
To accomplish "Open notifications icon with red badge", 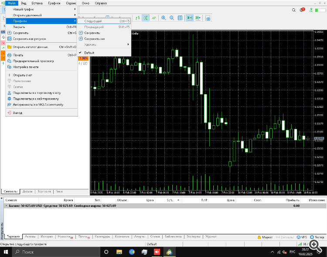I will [302, 10].
